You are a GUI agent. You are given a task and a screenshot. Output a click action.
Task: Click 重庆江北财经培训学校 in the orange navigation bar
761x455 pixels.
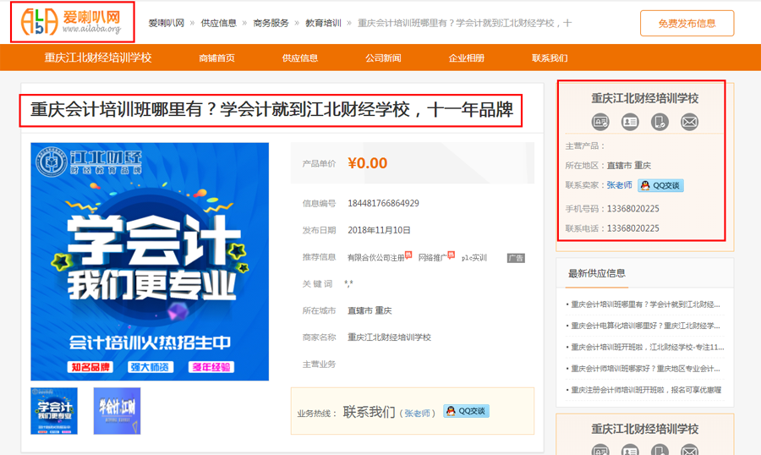coord(98,58)
